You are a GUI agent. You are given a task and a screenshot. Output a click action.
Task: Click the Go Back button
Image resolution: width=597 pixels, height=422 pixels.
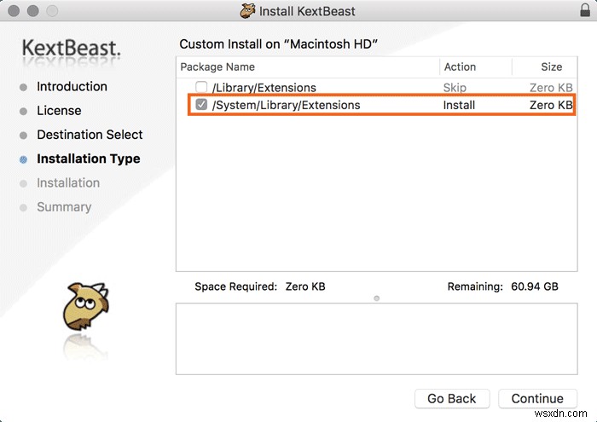[x=452, y=398]
